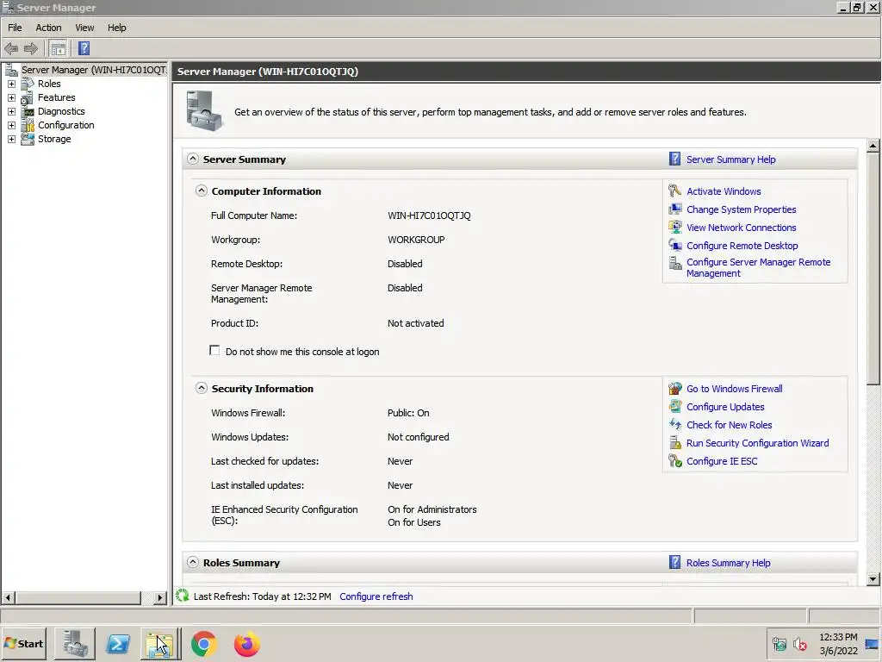This screenshot has width=882, height=662.
Task: Click the View Network Connections icon
Action: (x=674, y=228)
